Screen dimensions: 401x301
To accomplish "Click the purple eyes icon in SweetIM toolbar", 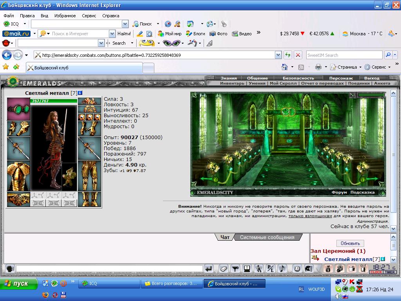I will (x=172, y=43).
